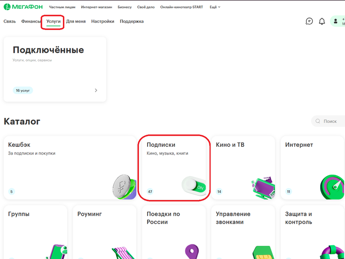Image resolution: width=345 pixels, height=259 pixels.
Task: Expand the Ещё dropdown in top bar
Action: (215, 7)
